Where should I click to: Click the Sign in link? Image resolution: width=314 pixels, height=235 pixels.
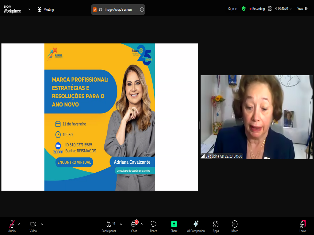232,9
